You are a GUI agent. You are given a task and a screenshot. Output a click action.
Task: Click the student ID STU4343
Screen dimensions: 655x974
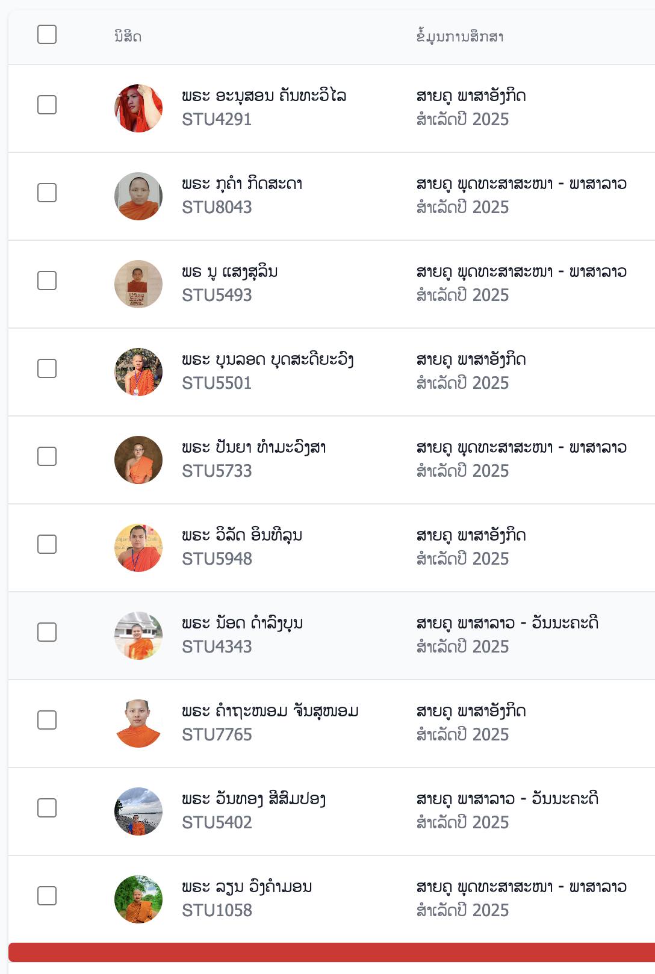pos(217,647)
